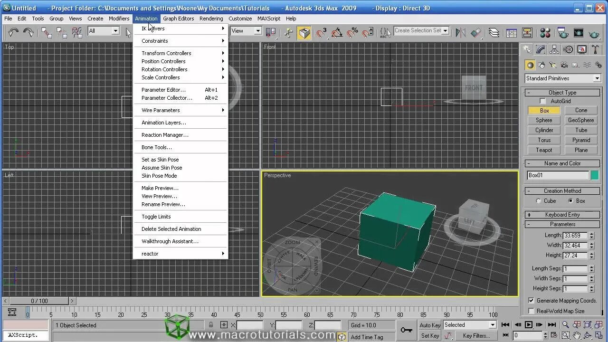The height and width of the screenshot is (342, 608).
Task: Select the Cube creation method radio
Action: (x=539, y=201)
